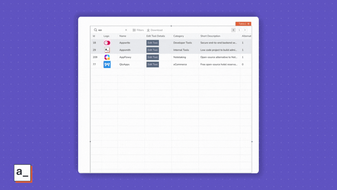Click the Short Description column header

(x=210, y=36)
